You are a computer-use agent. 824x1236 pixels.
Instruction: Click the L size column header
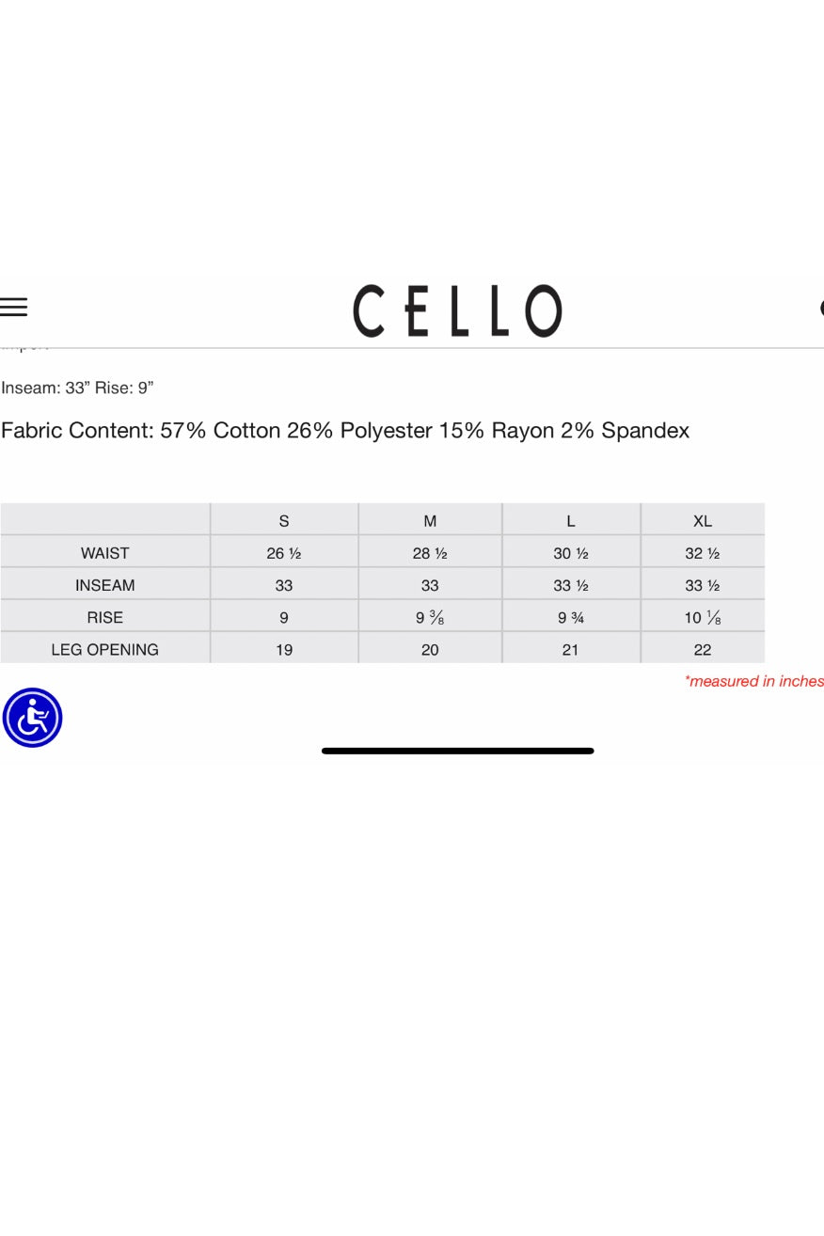(x=571, y=521)
